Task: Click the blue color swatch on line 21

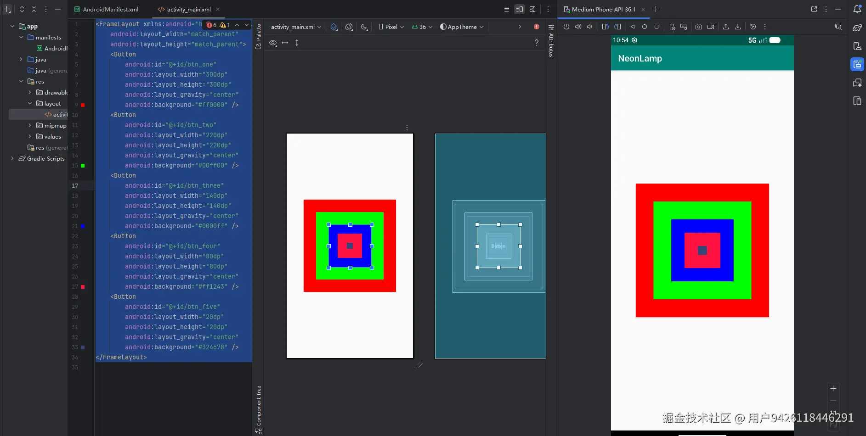Action: (83, 226)
